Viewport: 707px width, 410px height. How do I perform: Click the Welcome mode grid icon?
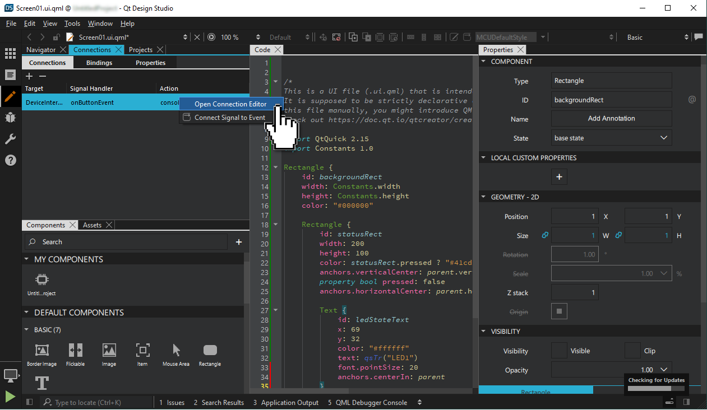coord(10,54)
